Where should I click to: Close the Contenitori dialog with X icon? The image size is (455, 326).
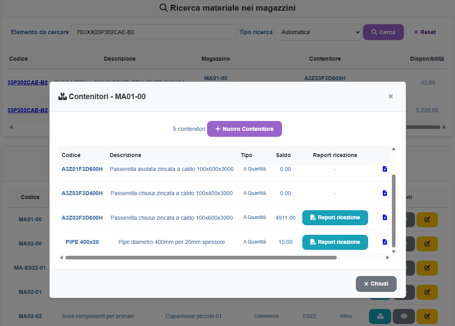pyautogui.click(x=391, y=96)
